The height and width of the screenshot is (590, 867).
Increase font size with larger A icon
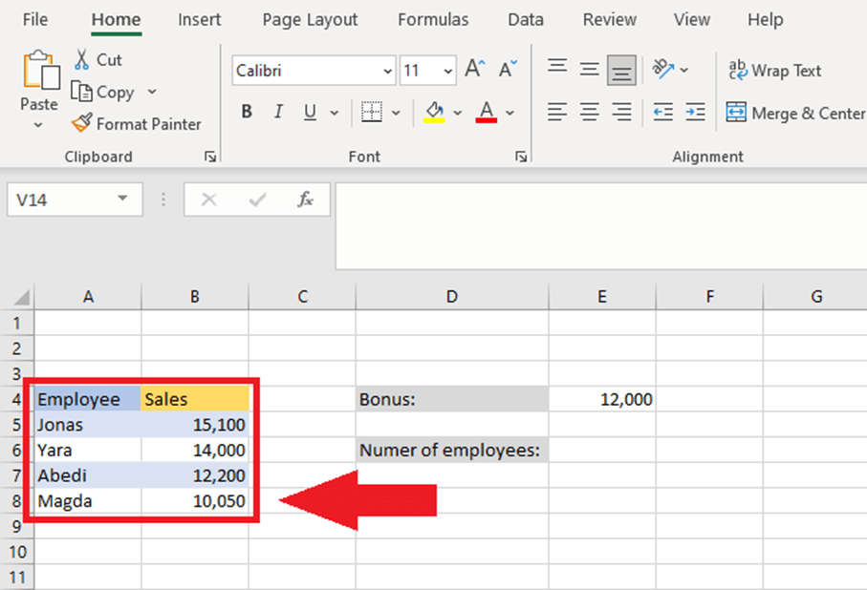(x=474, y=70)
